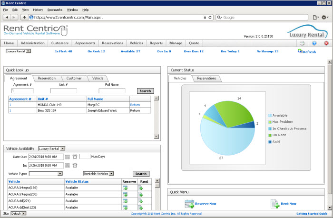Open clock time picker for In date
Image resolution: width=333 pixels, height=218 pixels.
point(75,165)
